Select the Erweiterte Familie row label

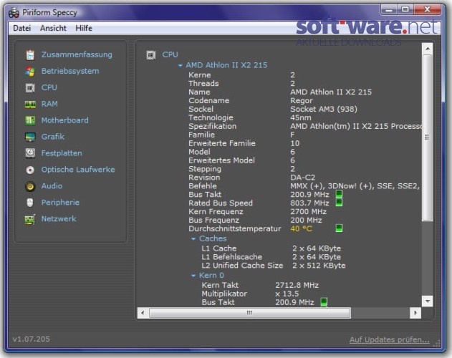tap(222, 143)
